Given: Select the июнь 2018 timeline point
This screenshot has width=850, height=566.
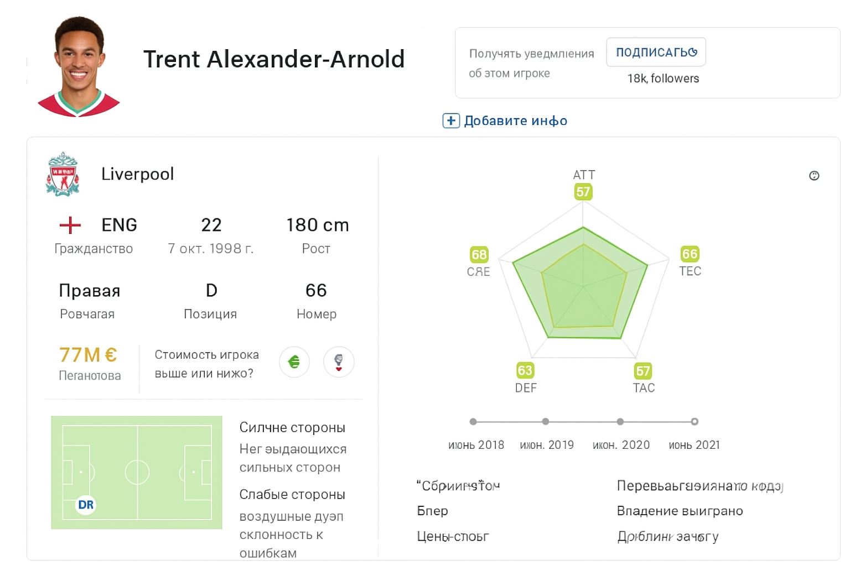Looking at the screenshot, I should coord(473,422).
